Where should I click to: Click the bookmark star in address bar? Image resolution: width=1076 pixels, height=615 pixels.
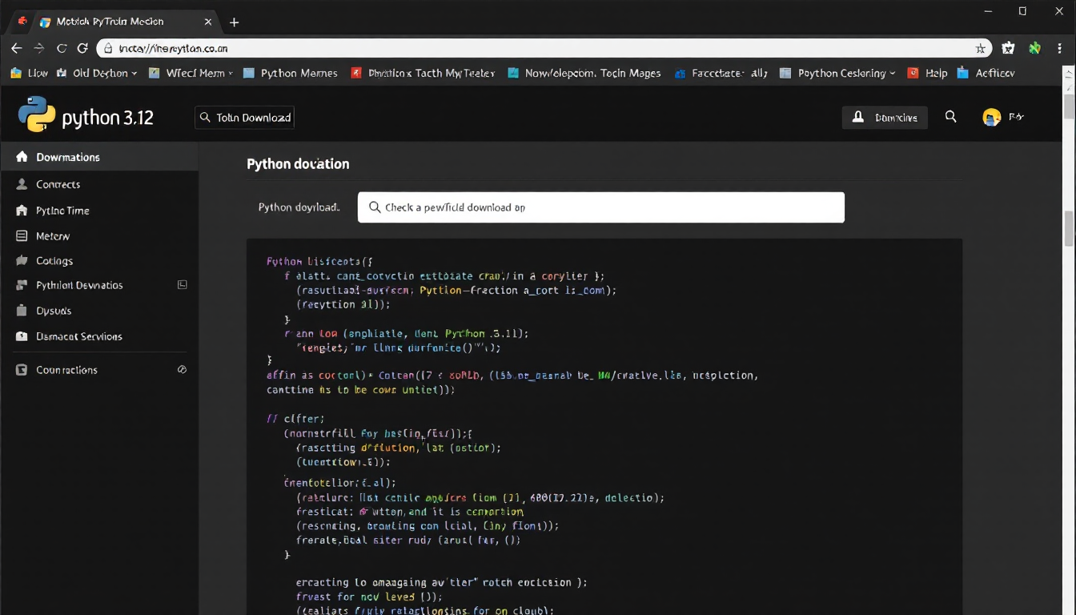[x=980, y=48]
